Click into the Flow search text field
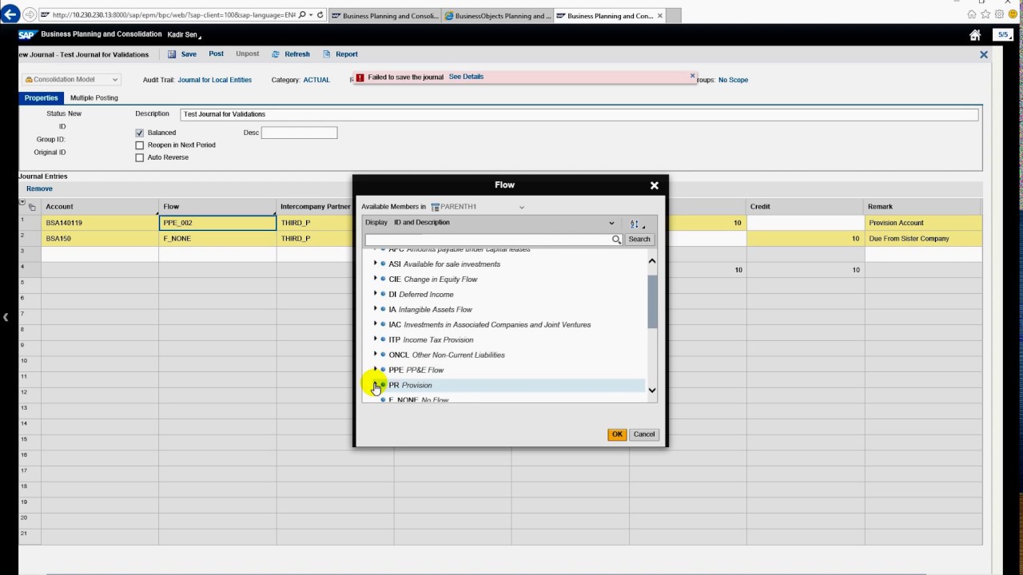Viewport: 1023px width, 575px height. tap(488, 240)
